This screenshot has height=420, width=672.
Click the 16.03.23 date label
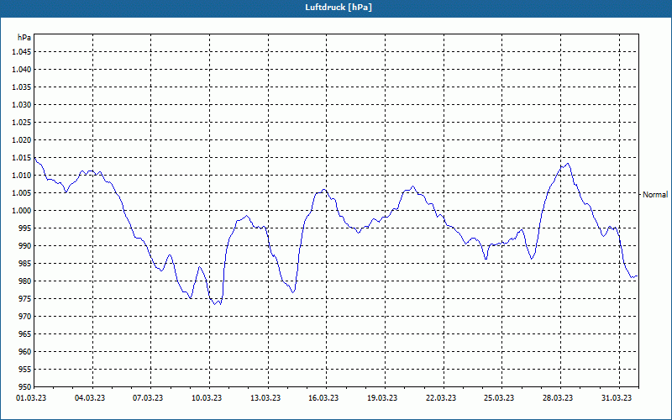323,397
